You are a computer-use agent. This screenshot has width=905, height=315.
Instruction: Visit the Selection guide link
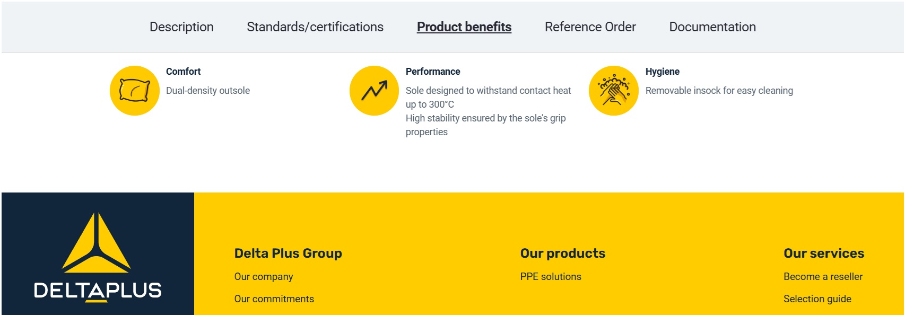click(817, 299)
